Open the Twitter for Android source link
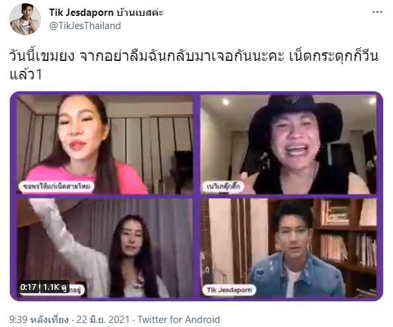Screen dimensions: 393x327 (x=179, y=320)
